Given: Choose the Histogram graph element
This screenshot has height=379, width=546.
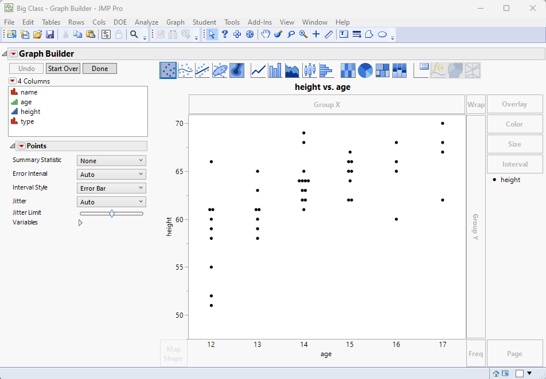Looking at the screenshot, I should (x=326, y=70).
